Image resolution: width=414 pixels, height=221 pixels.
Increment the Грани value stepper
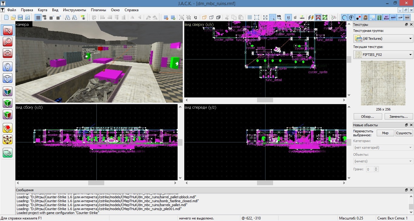[376, 168]
